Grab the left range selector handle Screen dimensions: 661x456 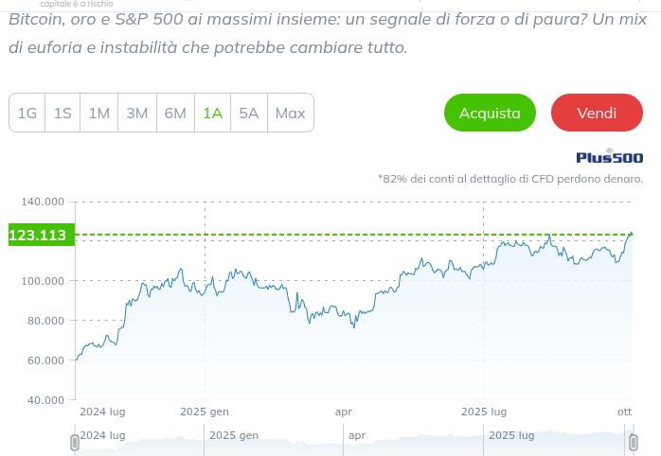click(75, 442)
